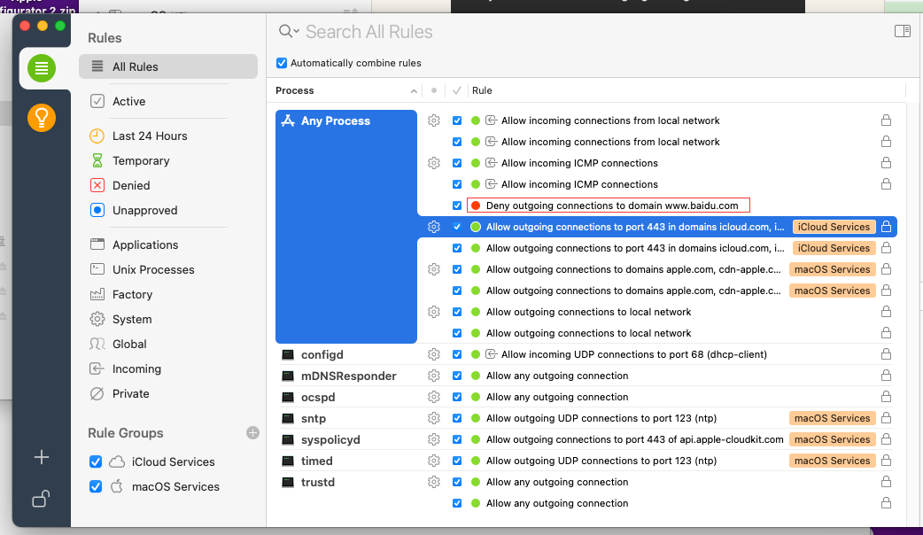Open the Suggestions lightbulb icon
This screenshot has width=923, height=535.
42,118
